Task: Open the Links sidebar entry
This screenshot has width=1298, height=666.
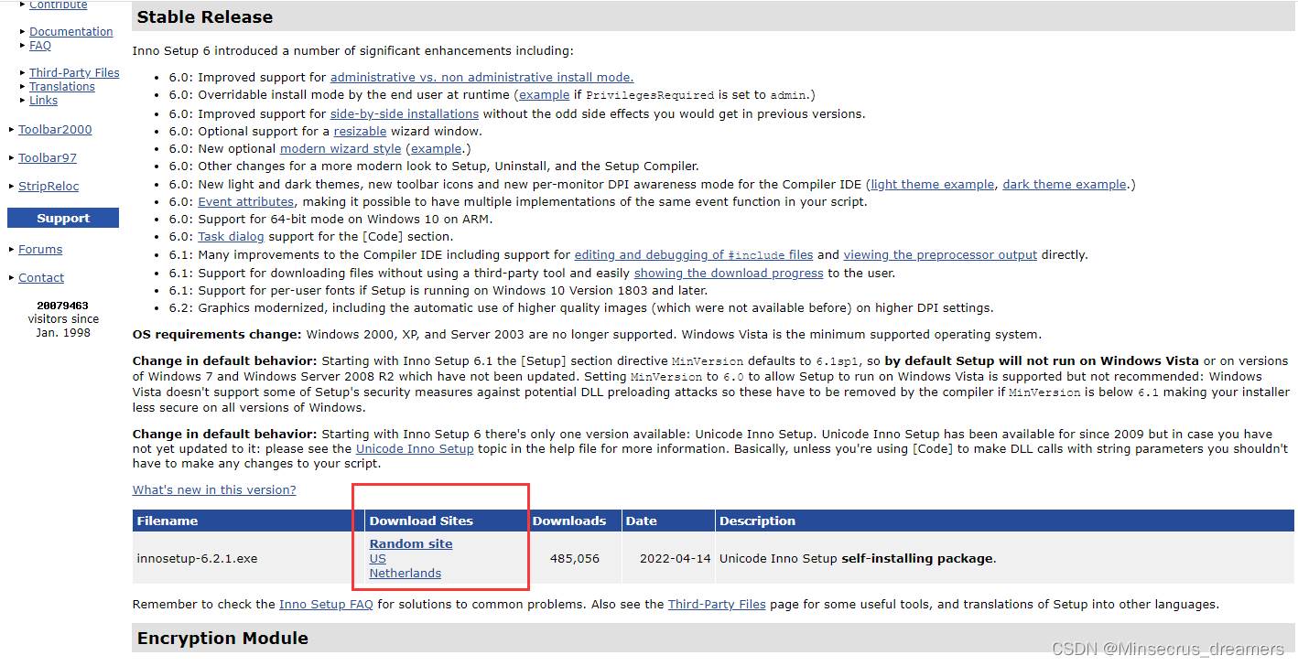Action: tap(43, 100)
